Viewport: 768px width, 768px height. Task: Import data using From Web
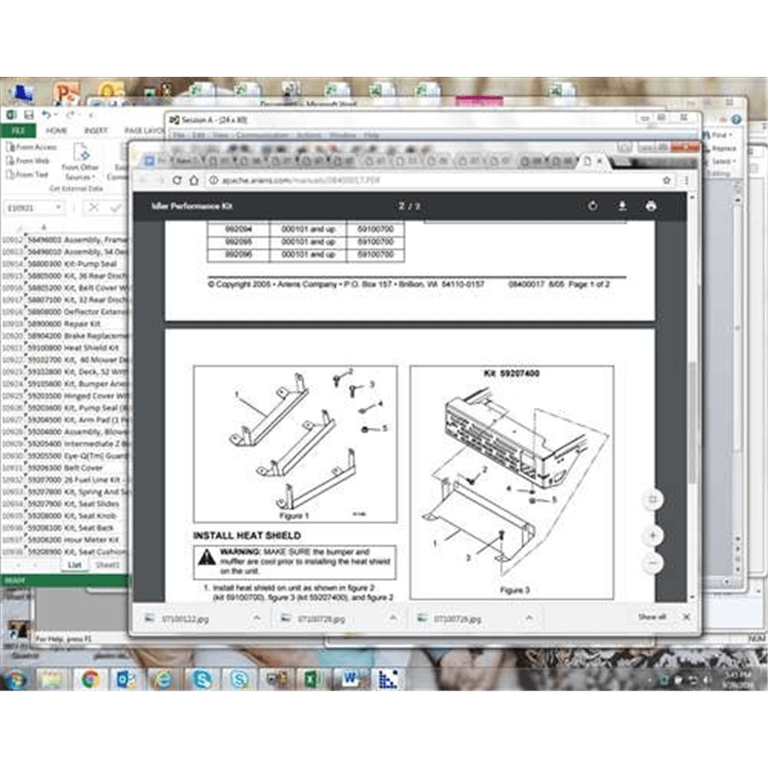[x=29, y=160]
